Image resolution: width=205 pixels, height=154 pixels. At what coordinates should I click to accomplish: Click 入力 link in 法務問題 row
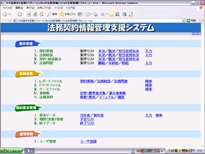click(149, 63)
